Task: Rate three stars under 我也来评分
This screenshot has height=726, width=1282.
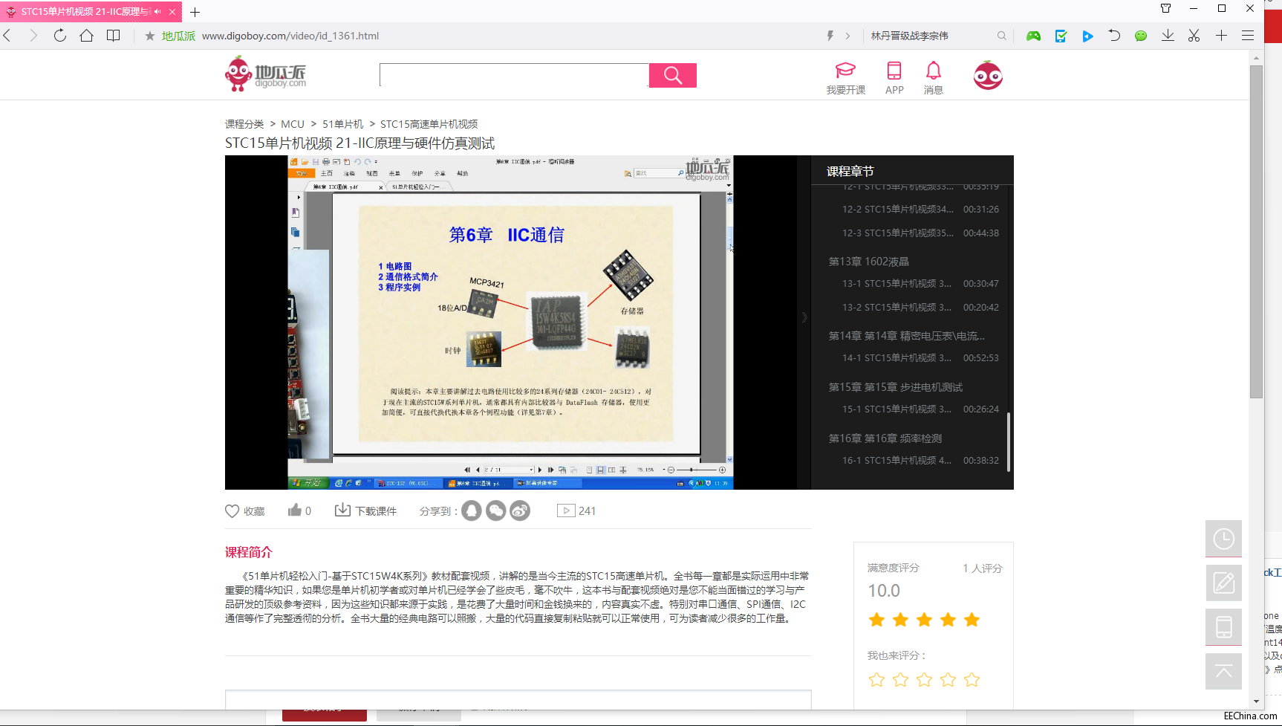Action: point(924,680)
